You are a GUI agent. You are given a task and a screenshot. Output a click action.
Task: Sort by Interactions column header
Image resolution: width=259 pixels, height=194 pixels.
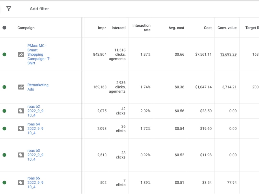click(118, 28)
